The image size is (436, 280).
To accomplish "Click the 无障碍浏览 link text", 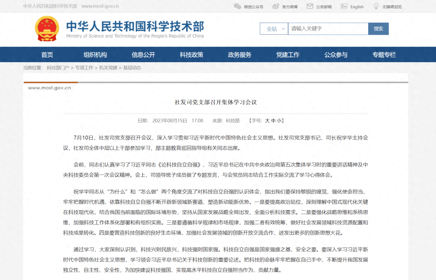I will 392,7.
